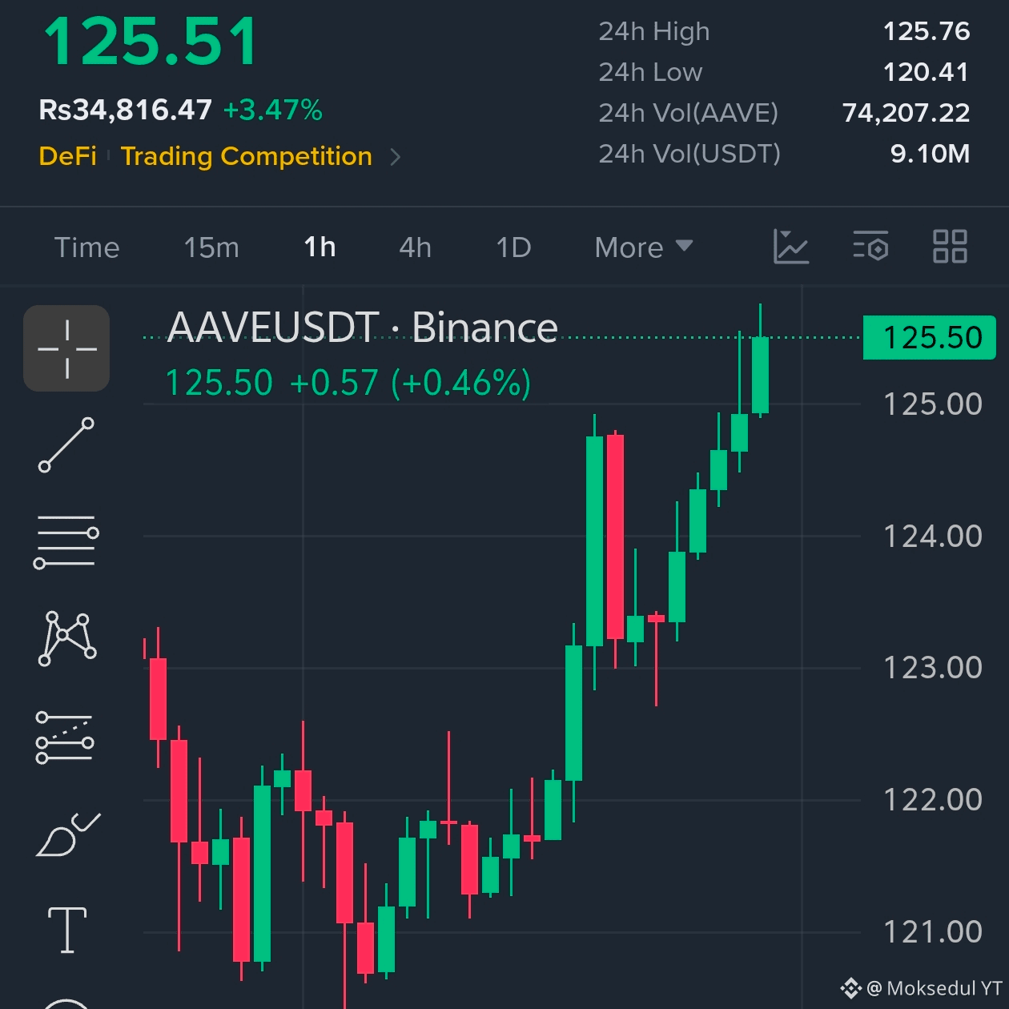Viewport: 1009px width, 1009px height.
Task: Select the crosshair cursor tool
Action: (66, 348)
